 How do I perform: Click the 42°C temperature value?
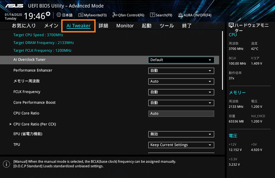point(255,49)
